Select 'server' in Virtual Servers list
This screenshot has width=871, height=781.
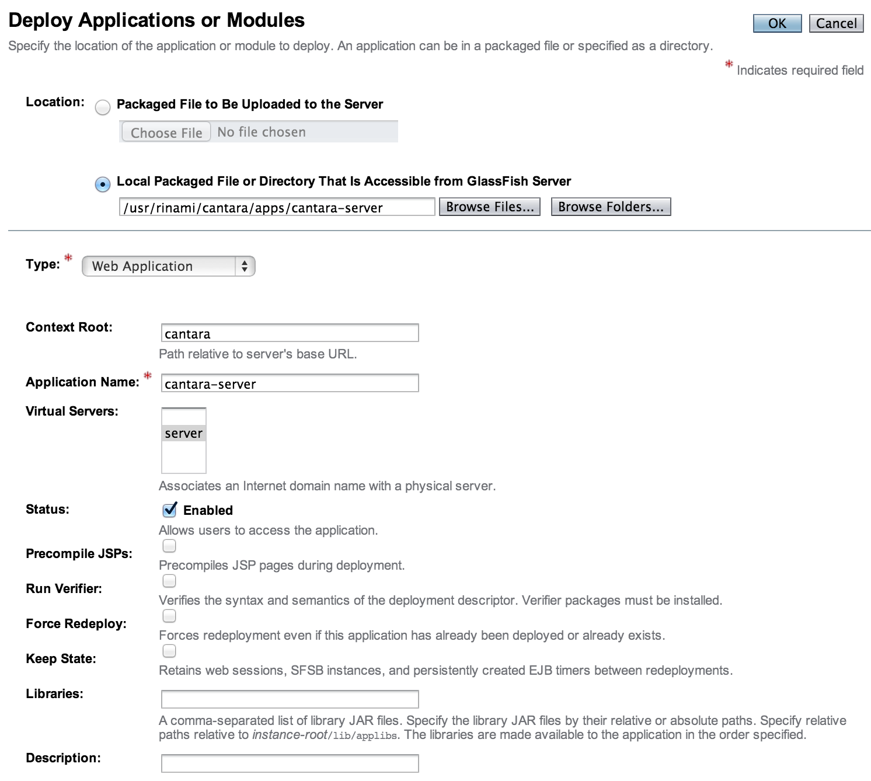click(x=183, y=433)
